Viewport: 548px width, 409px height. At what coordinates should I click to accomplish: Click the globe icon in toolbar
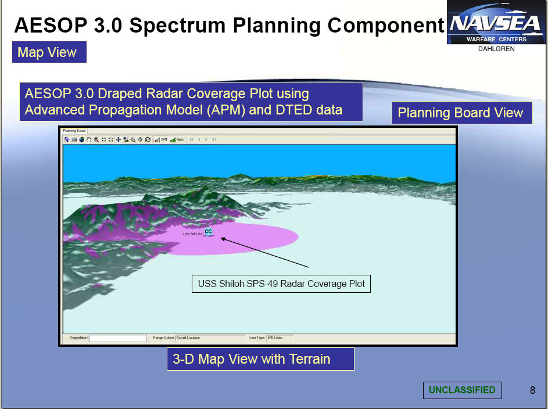coord(81,139)
